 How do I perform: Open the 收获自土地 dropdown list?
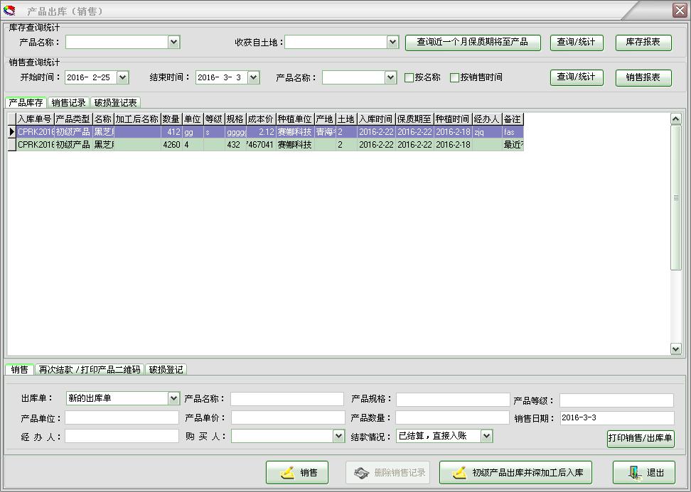(392, 42)
